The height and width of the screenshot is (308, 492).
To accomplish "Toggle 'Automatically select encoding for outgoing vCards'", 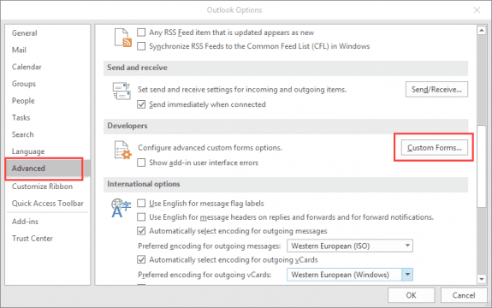I will [141, 260].
